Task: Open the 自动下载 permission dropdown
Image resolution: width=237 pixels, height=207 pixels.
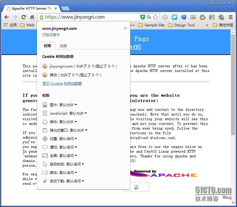Action: 75,181
